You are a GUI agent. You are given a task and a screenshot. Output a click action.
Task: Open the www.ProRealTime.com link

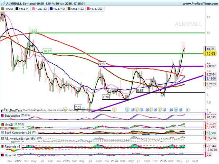click(x=200, y=4)
